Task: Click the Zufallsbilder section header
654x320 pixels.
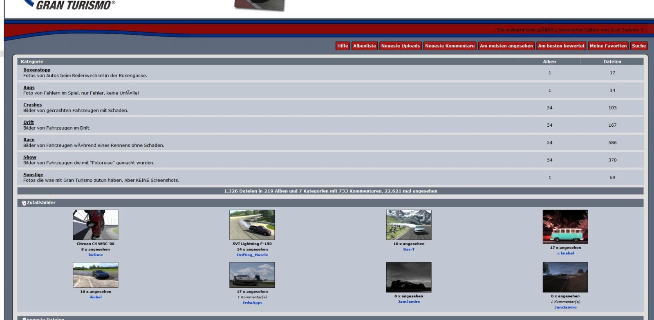Action: click(330, 203)
